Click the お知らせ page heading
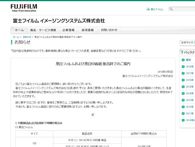The height and width of the screenshot is (147, 195). point(22,42)
